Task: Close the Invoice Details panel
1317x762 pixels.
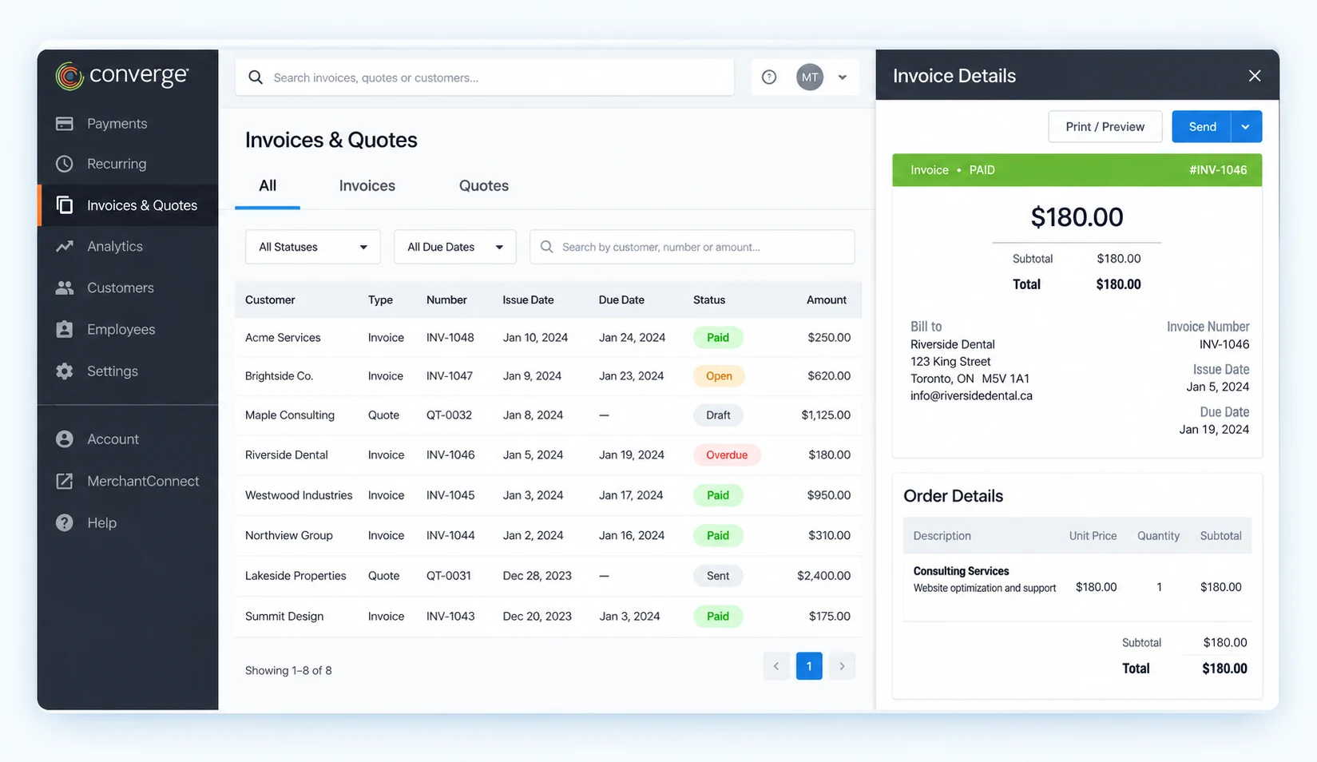Action: [x=1255, y=75]
